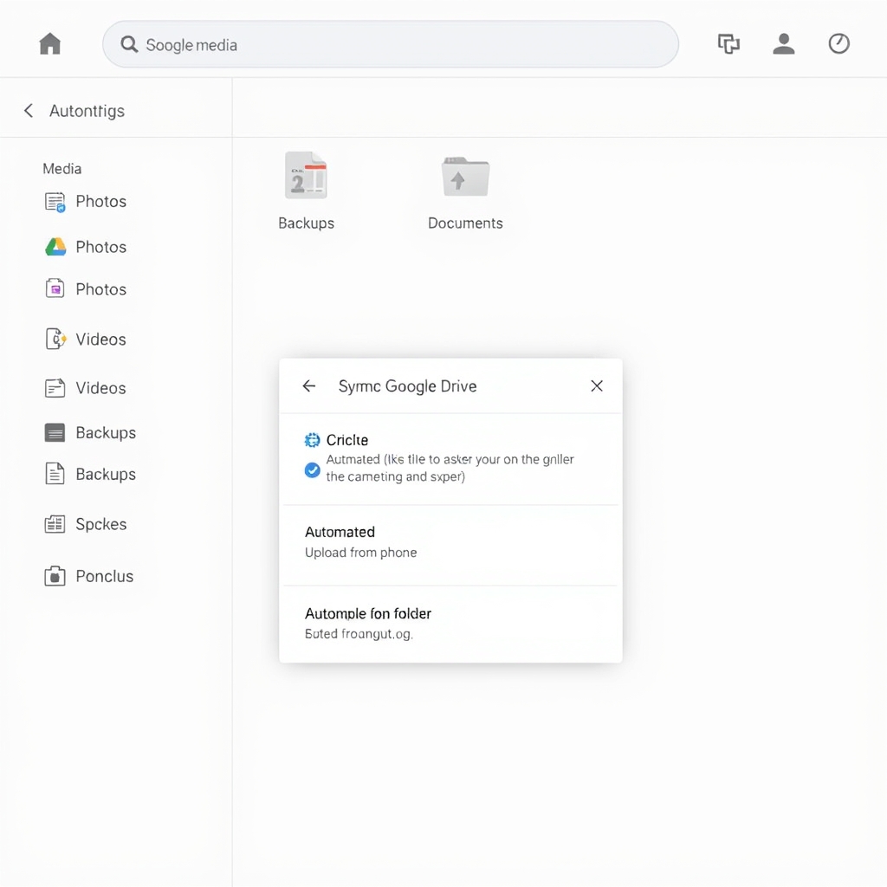Click the blue gear icon beside Criclte
The height and width of the screenshot is (887, 887).
(312, 439)
